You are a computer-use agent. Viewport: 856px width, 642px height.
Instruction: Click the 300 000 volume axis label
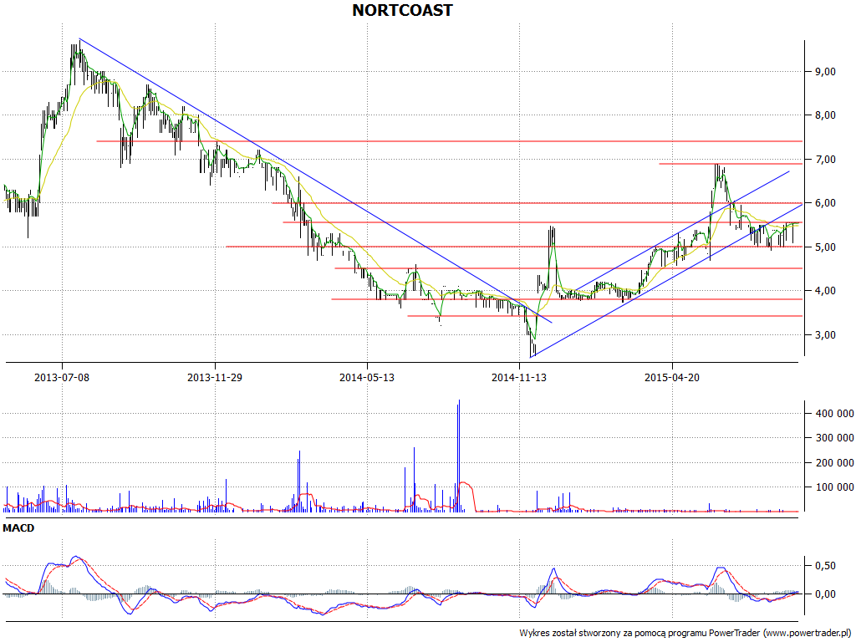coord(834,438)
